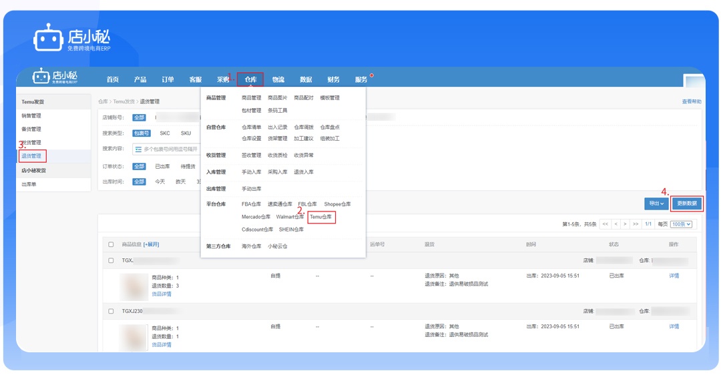The width and height of the screenshot is (721, 381).
Task: Open the 财务 nav menu
Action: (333, 79)
